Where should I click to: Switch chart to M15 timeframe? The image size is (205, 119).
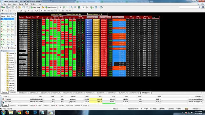point(49,11)
